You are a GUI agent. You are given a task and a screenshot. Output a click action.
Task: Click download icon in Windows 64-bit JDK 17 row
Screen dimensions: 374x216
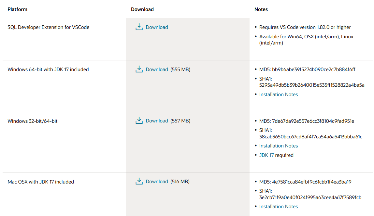point(139,69)
